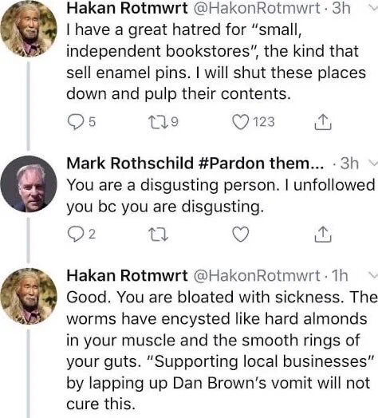378x418 pixels.
Task: Open Hakan's avatar on the bottom reply
Action: tap(29, 296)
